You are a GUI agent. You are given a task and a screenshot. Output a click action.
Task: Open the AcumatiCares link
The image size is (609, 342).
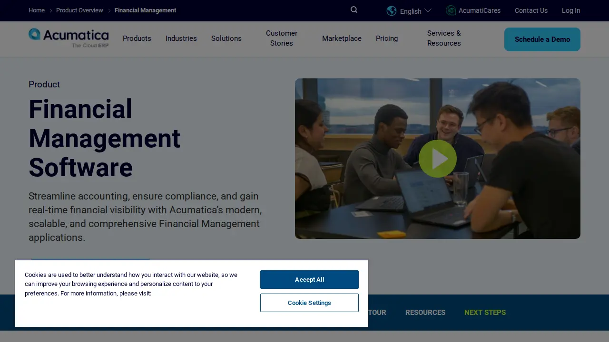pyautogui.click(x=480, y=10)
